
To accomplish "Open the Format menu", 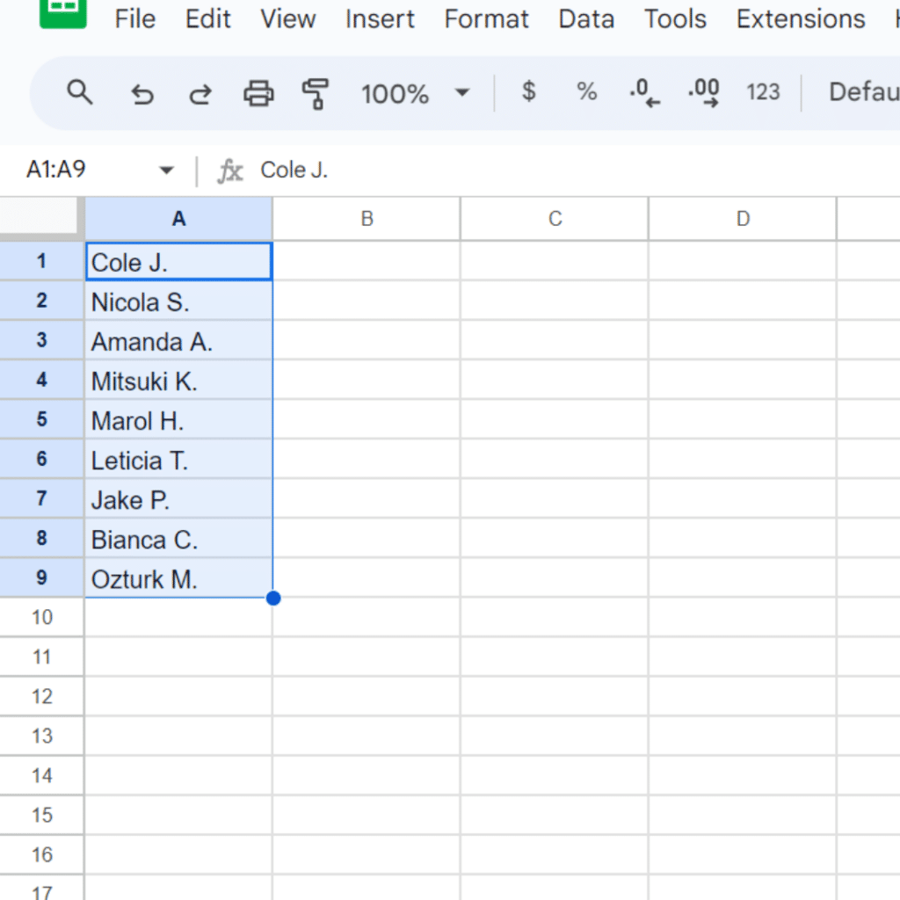I will click(x=486, y=19).
